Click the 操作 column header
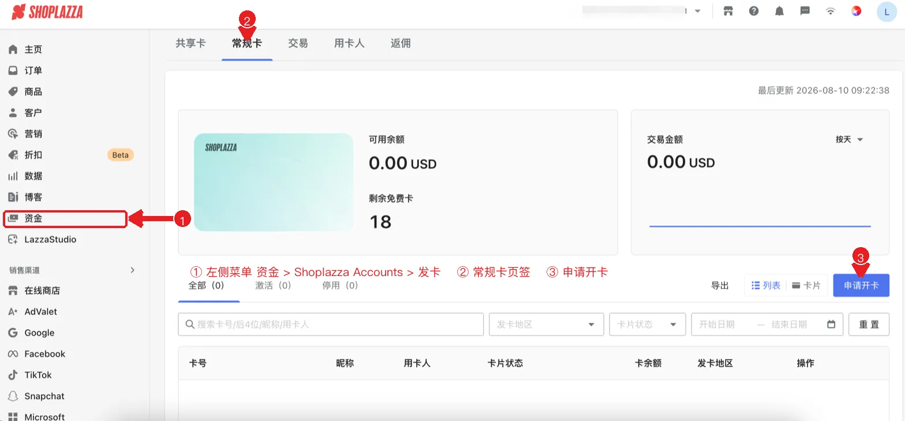Viewport: 905px width, 421px height. [x=805, y=363]
